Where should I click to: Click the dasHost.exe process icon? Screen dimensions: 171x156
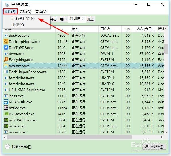6,35
